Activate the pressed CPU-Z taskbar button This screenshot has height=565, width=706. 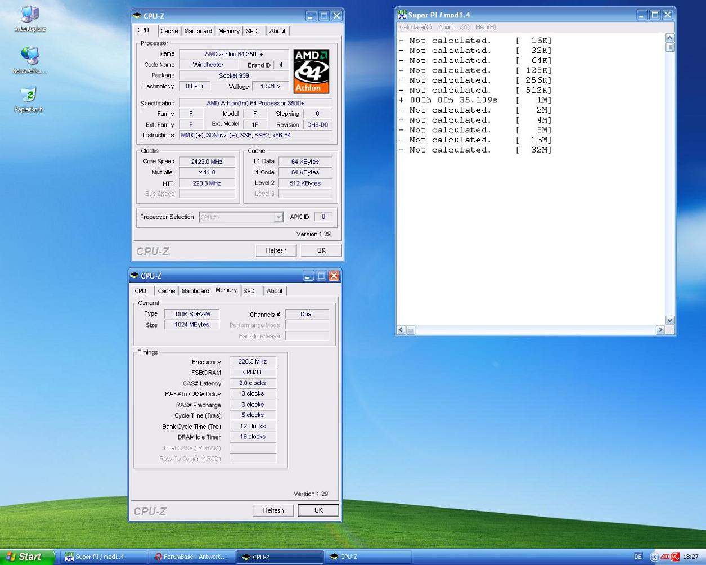tap(280, 557)
